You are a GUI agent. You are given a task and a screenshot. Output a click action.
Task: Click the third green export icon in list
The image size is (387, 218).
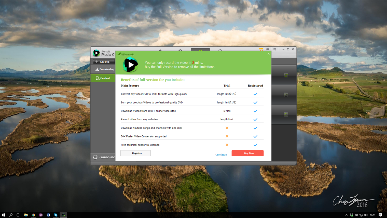click(286, 115)
